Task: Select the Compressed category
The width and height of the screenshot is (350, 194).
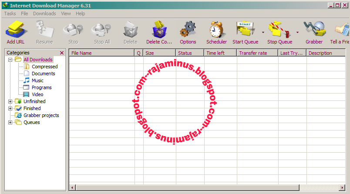Action: tap(45, 67)
